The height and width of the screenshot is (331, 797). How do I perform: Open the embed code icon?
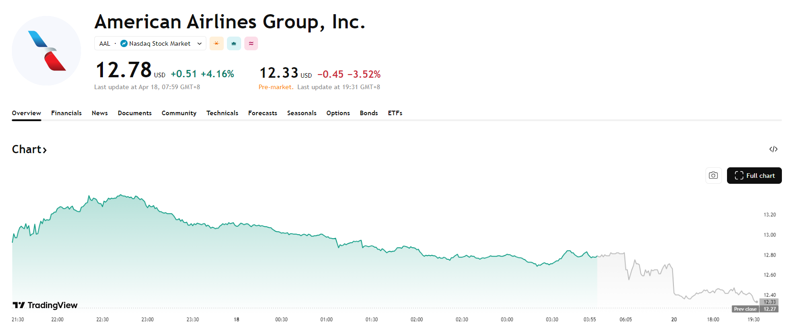[773, 149]
